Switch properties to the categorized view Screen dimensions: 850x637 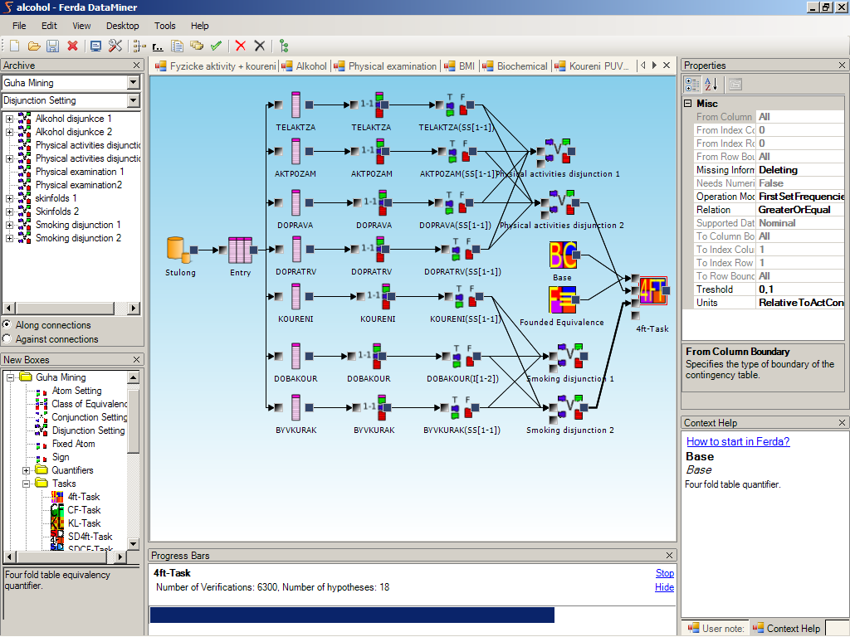click(x=692, y=84)
